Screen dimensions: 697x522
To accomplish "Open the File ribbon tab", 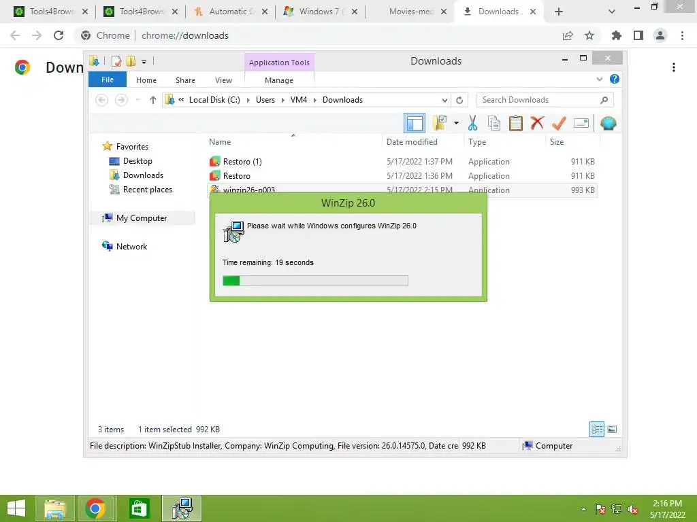I will [108, 80].
